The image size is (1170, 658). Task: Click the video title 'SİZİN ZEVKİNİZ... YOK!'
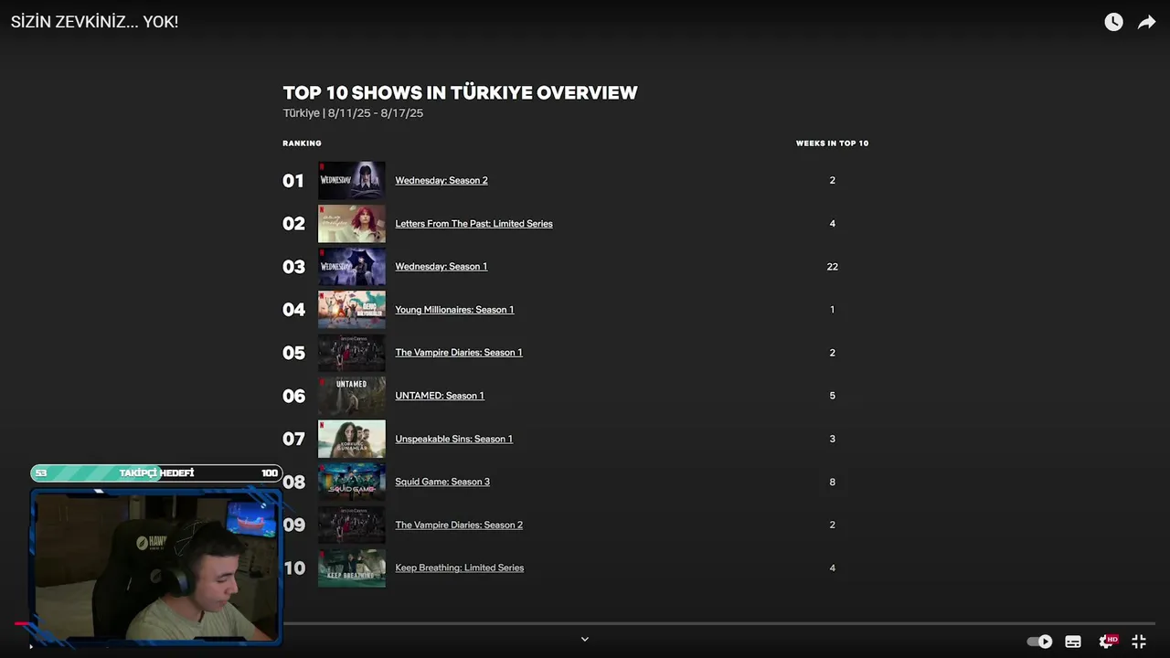[x=95, y=22]
